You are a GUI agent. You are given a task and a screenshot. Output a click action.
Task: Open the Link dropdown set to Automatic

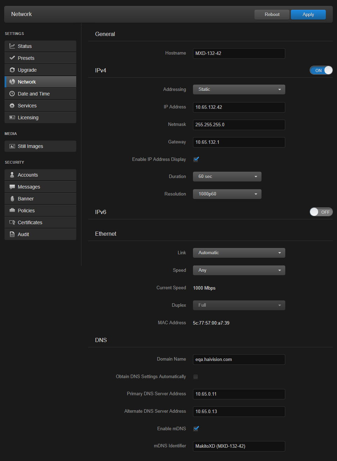coord(239,253)
